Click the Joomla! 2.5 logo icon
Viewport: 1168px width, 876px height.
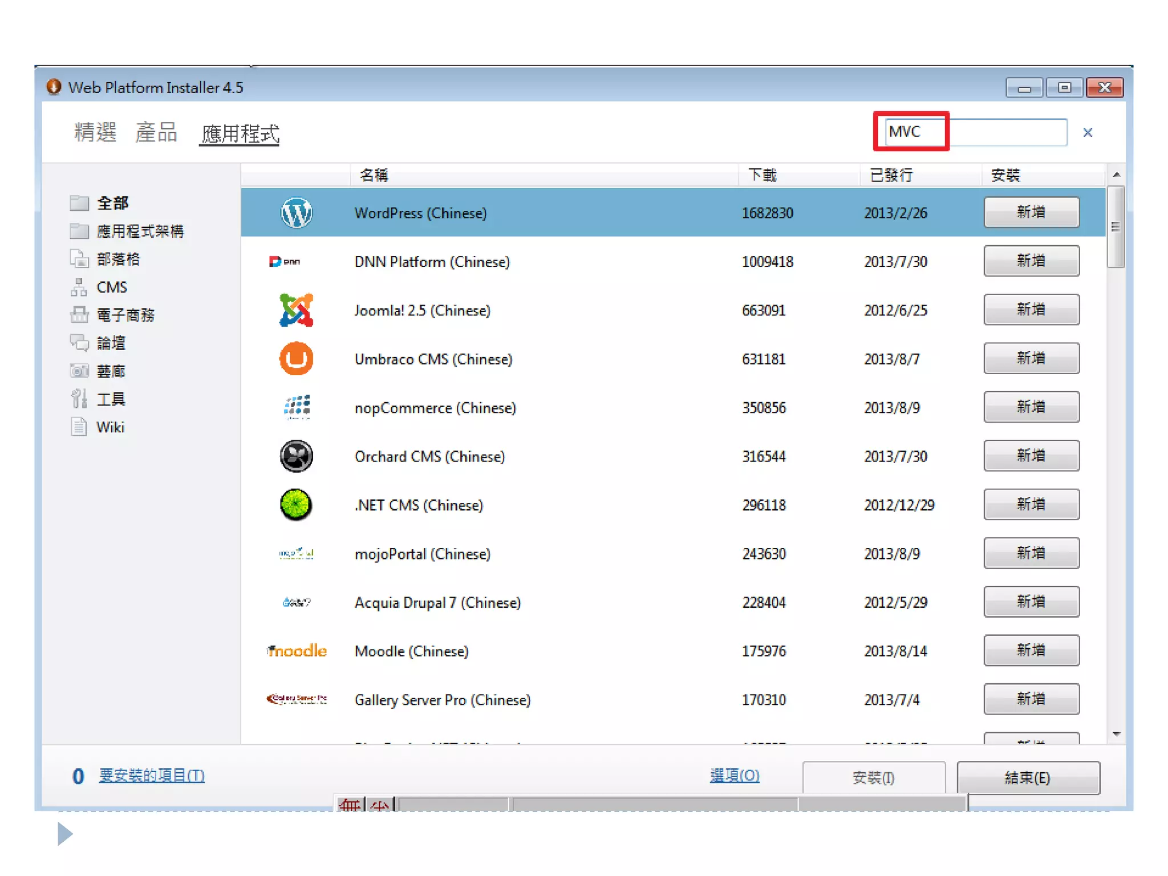click(296, 310)
